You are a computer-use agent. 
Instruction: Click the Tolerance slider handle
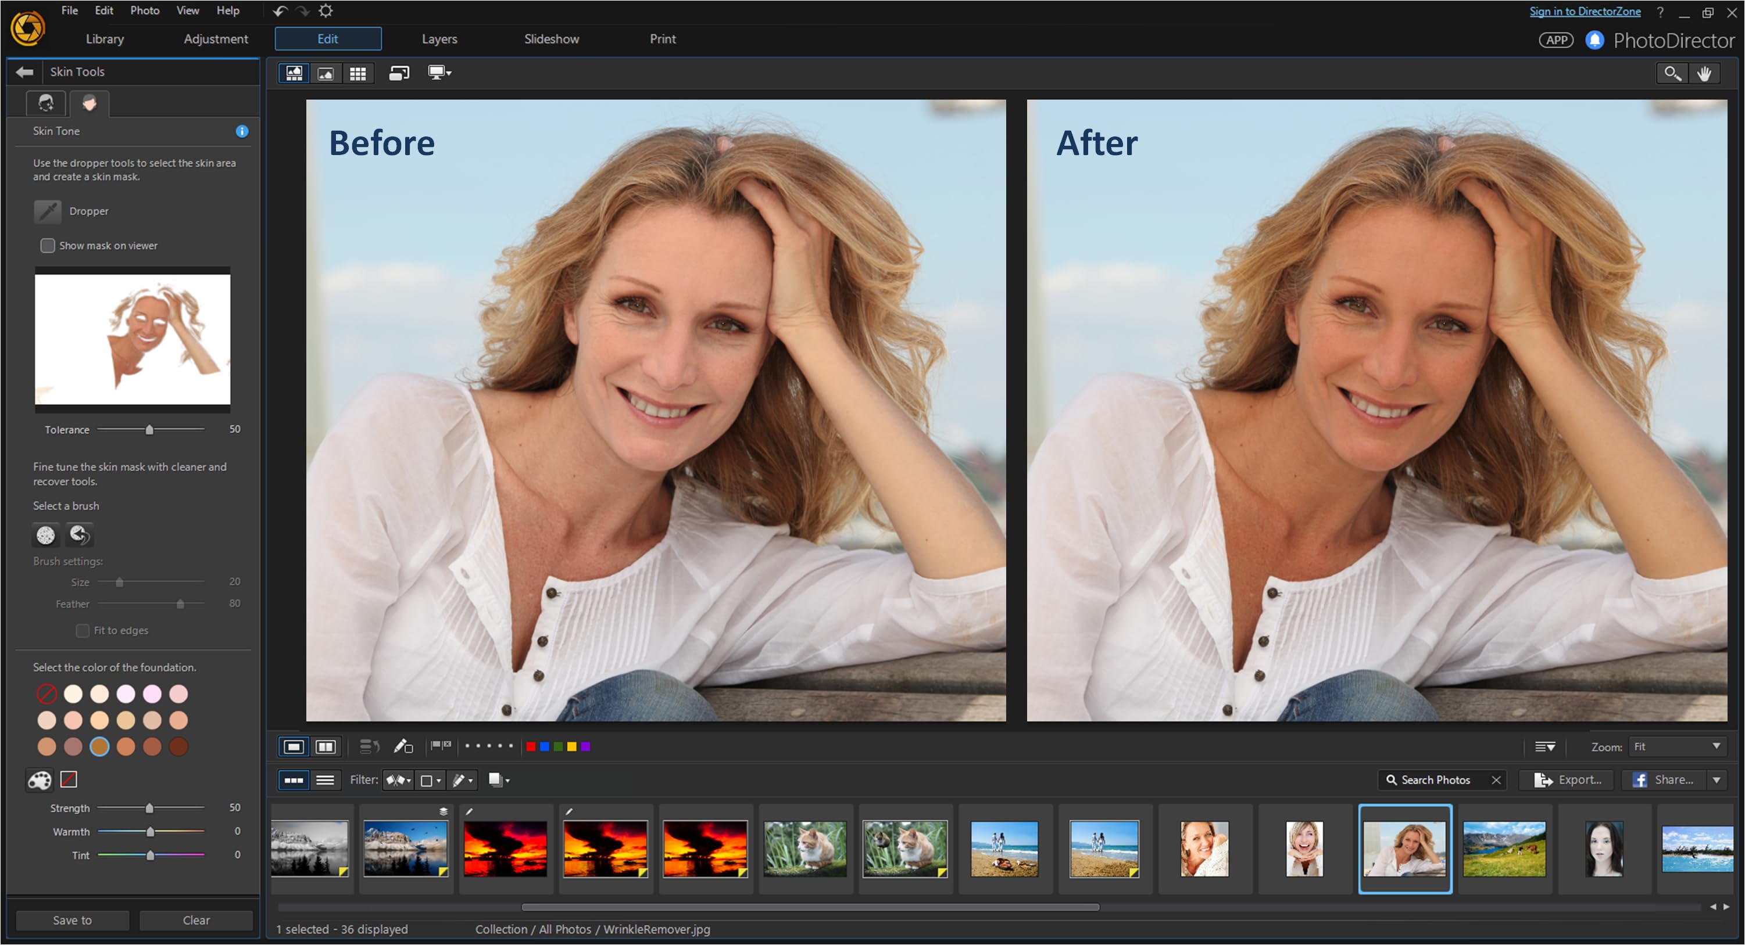click(150, 430)
